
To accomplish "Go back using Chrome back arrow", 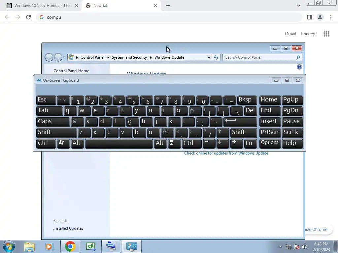I will (x=7, y=17).
